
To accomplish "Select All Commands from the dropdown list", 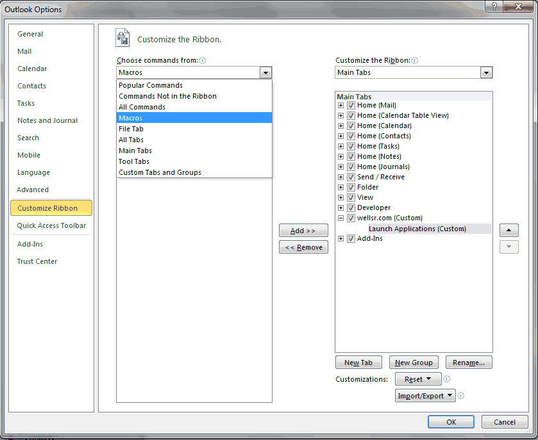I will (142, 107).
